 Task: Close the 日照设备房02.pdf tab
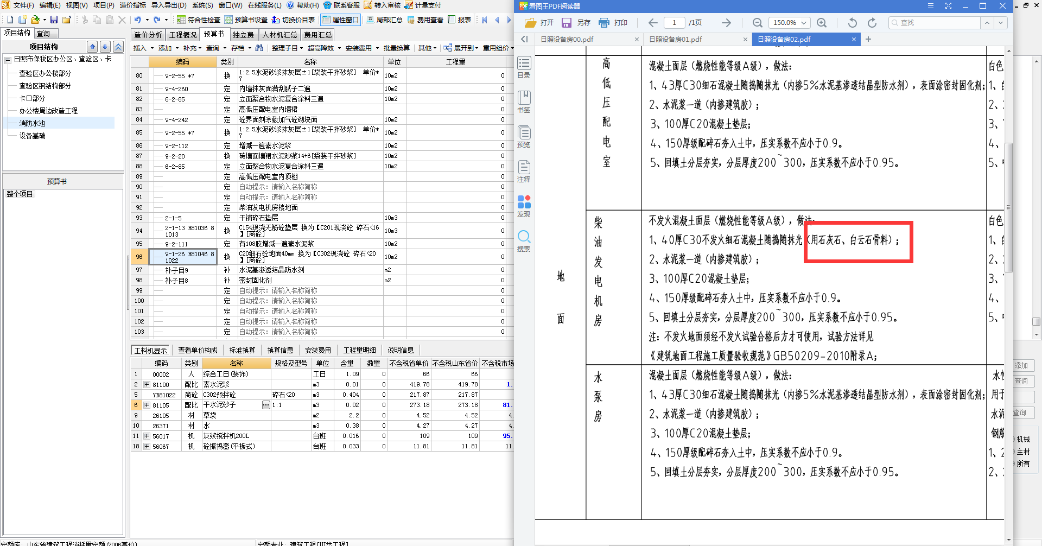[854, 39]
